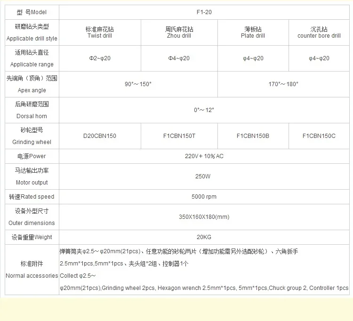The image size is (353, 321).
Task: Click the 'F1CBN150C' grinding wheel cell
Action: tap(319, 136)
